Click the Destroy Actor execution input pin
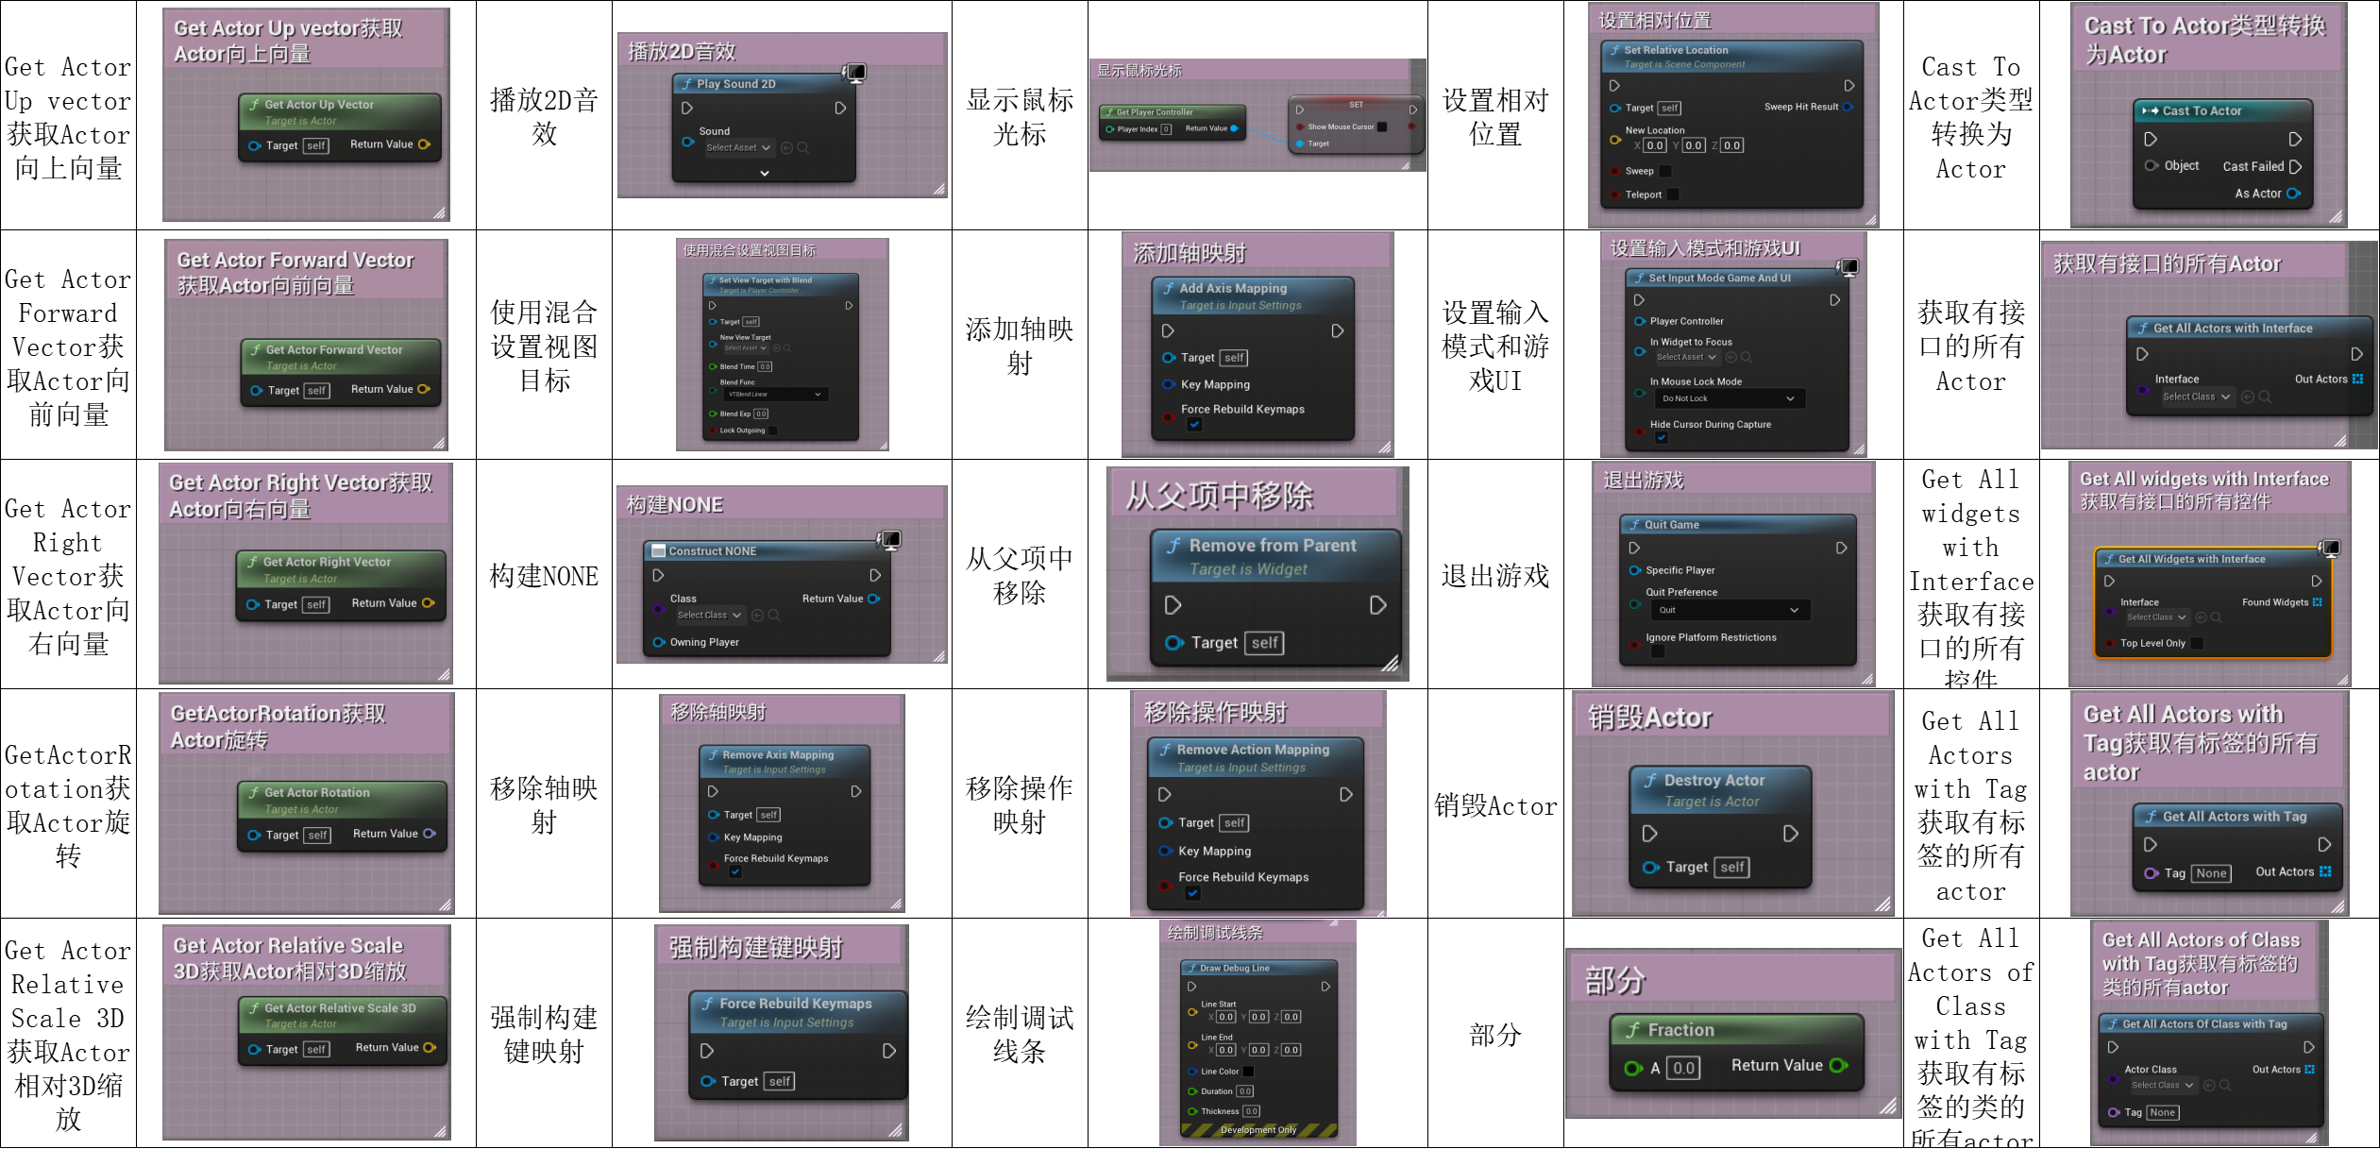The height and width of the screenshot is (1149, 2380). (1649, 834)
